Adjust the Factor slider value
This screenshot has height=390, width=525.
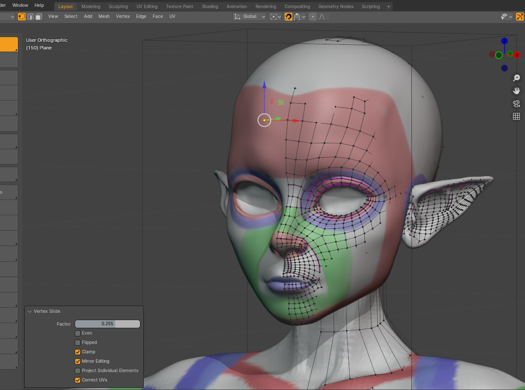click(107, 324)
